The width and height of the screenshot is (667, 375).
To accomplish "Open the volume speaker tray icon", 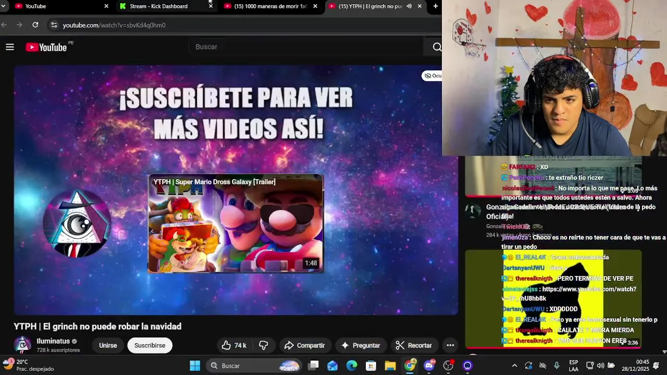I will pyautogui.click(x=600, y=366).
